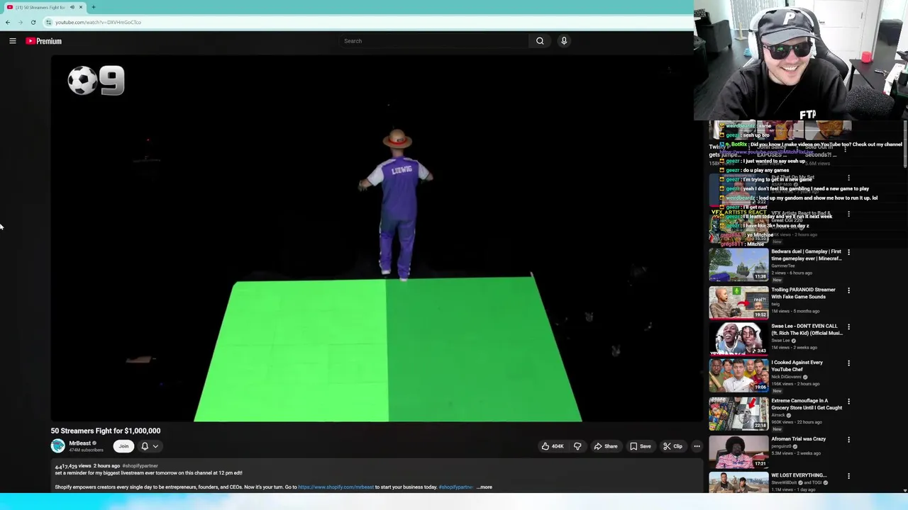This screenshot has height=510, width=908.
Task: Activate voice search microphone icon
Action: 564,41
